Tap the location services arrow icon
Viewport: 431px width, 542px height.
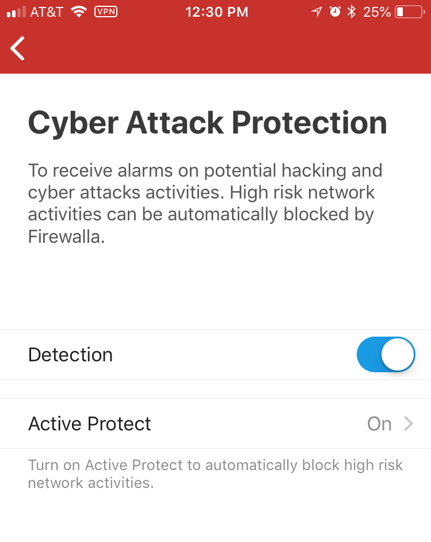316,12
